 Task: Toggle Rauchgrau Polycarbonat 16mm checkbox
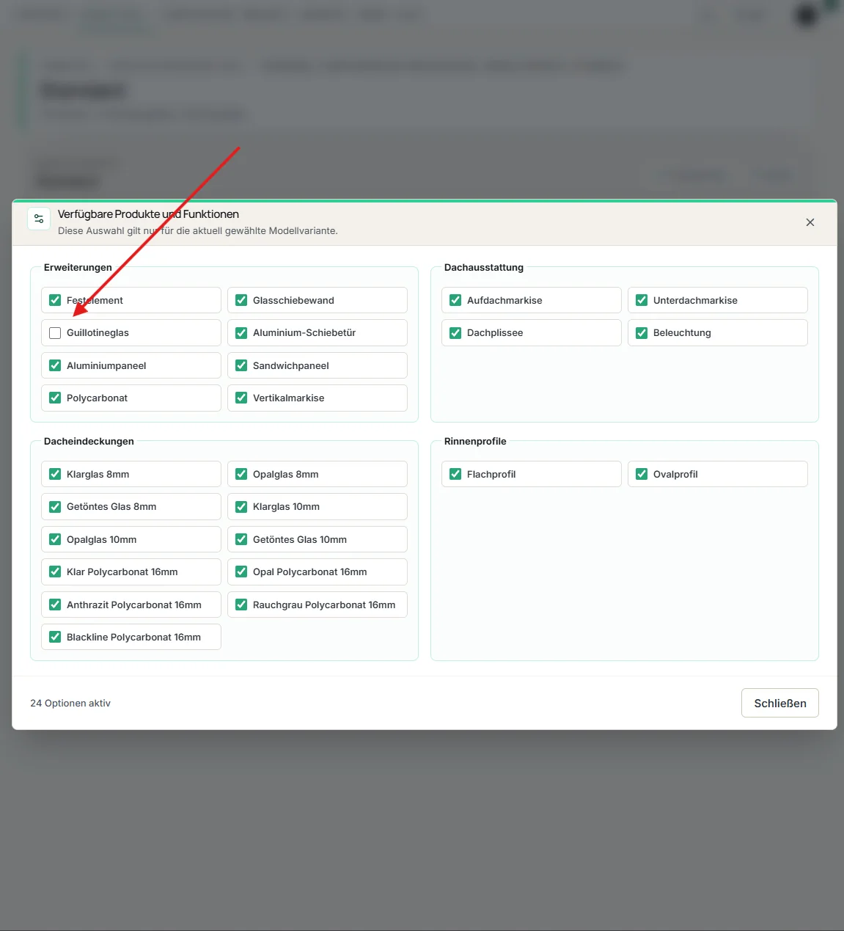coord(241,605)
